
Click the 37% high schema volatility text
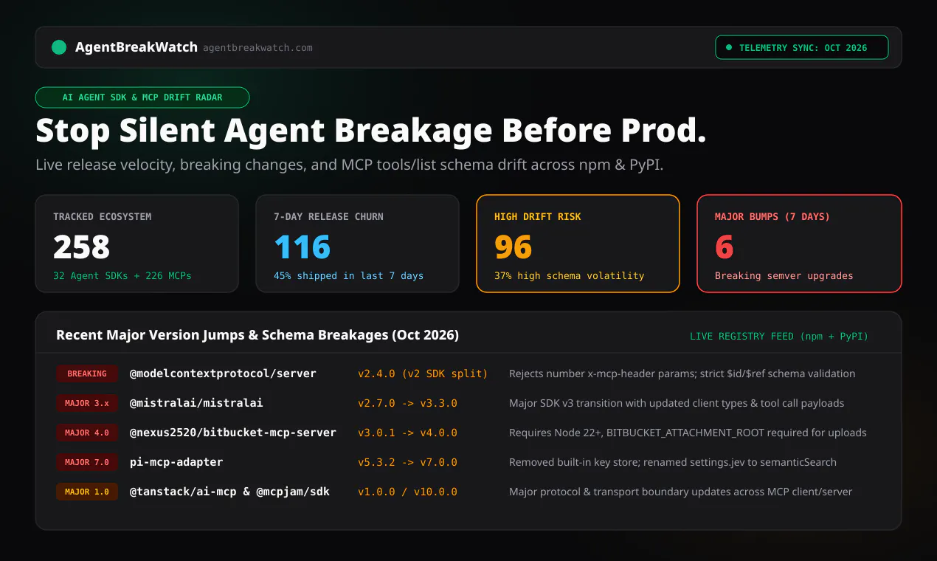(x=569, y=275)
